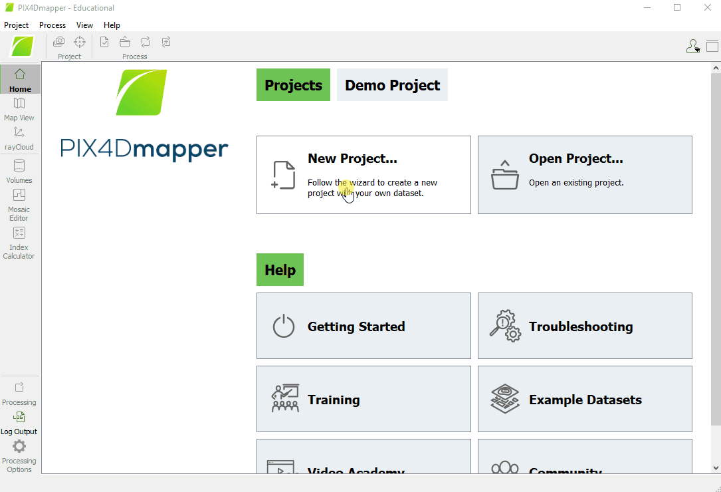Viewport: 721px width, 492px height.
Task: Open the Project menu
Action: click(16, 25)
